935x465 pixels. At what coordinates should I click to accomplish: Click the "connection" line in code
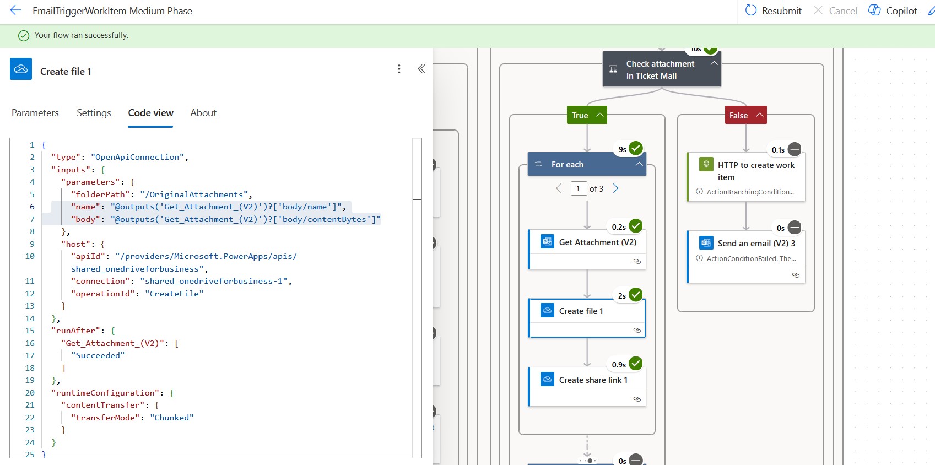181,281
